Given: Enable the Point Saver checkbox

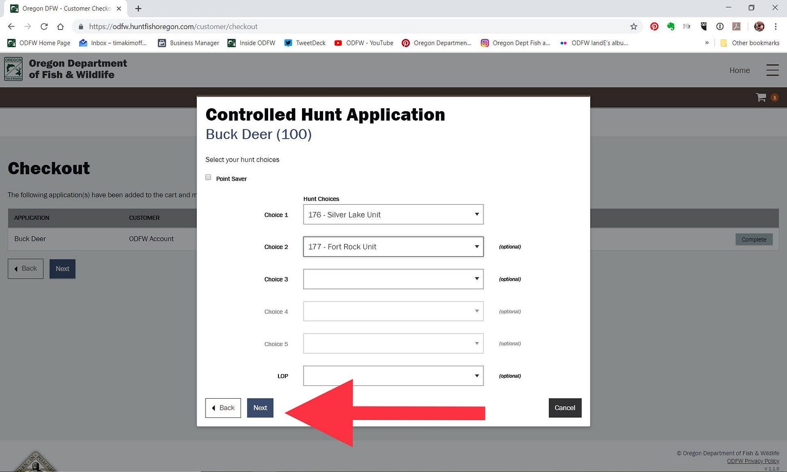Looking at the screenshot, I should (208, 177).
